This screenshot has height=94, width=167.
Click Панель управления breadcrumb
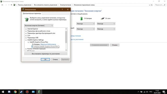click(25, 5)
